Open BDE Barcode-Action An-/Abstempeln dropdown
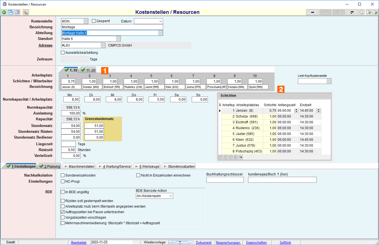The image size is (379, 245). (x=170, y=196)
